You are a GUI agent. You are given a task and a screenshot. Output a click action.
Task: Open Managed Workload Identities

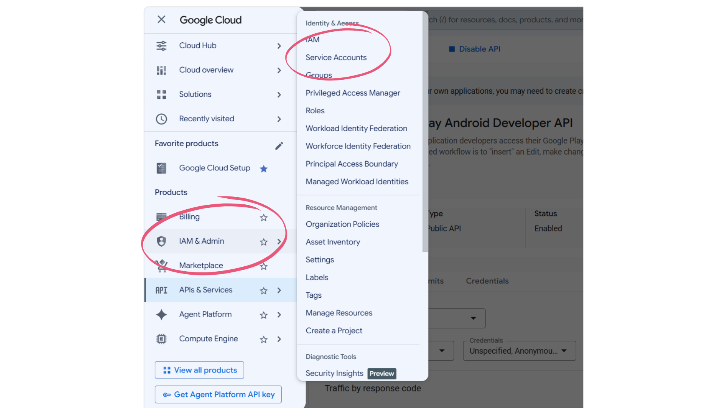[x=357, y=182]
